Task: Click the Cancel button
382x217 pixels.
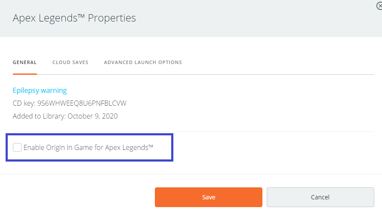Action: pyautogui.click(x=320, y=197)
